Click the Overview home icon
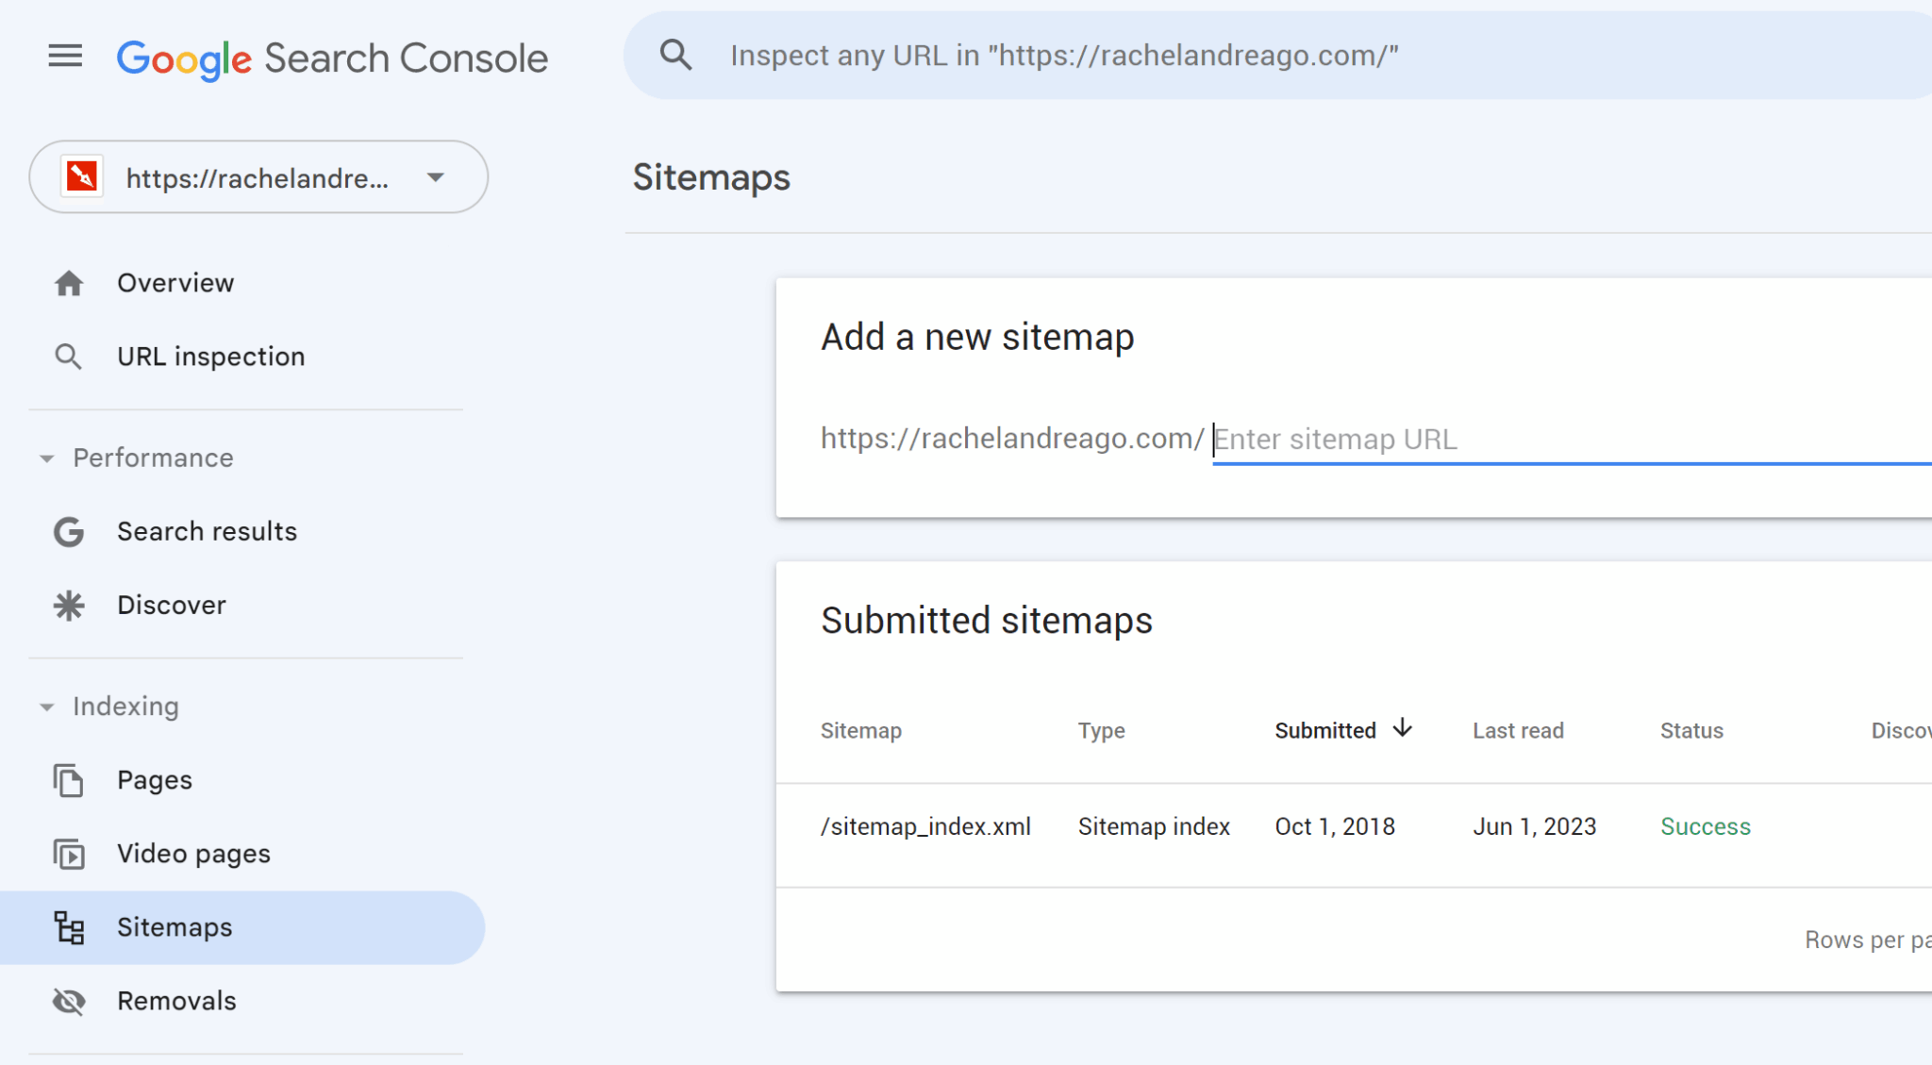 pos(69,283)
